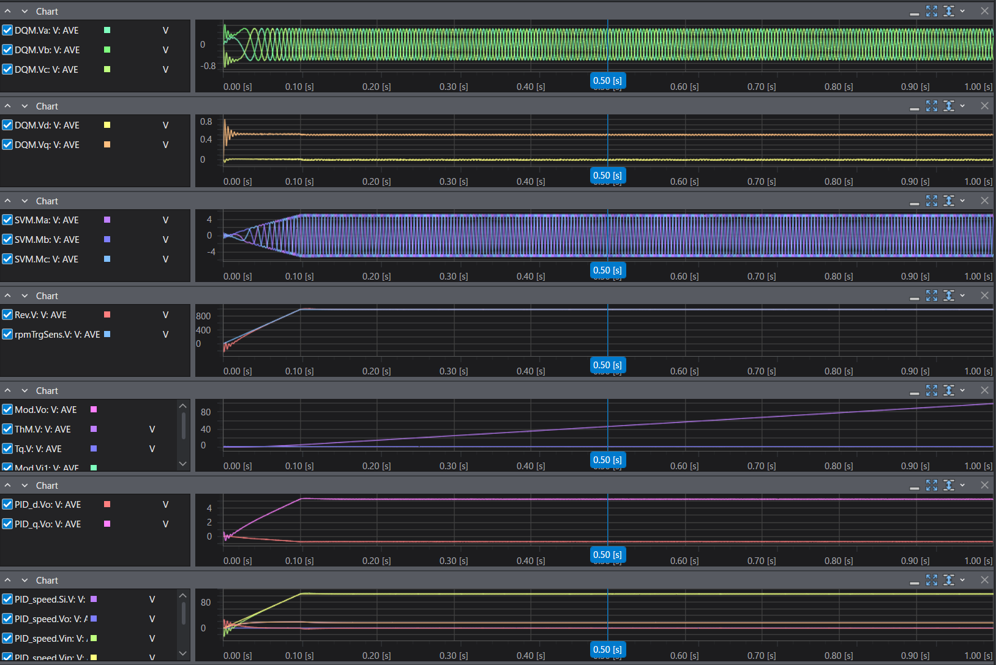The height and width of the screenshot is (665, 996).
Task: Hide the DQM.Vd: V: AVE trace
Action: click(x=7, y=125)
